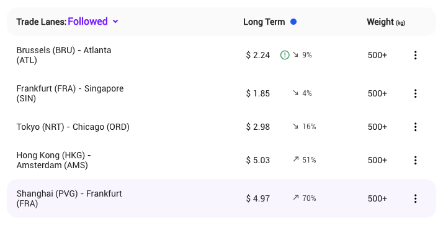This screenshot has width=443, height=225.
Task: Open the Brussels (BRU) - Atlanta (ATL) lane
Action: pos(64,55)
